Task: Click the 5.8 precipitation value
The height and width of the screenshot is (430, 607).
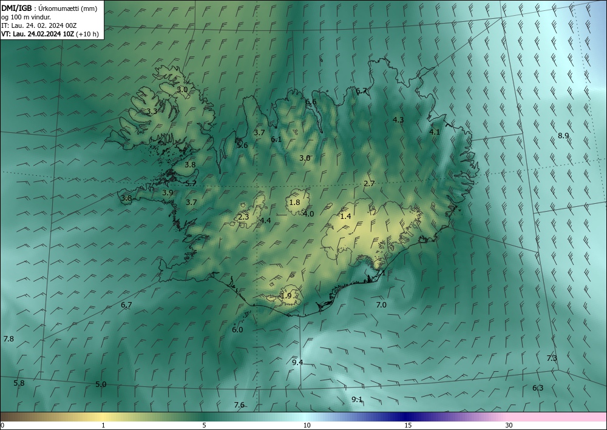Action: (19, 383)
